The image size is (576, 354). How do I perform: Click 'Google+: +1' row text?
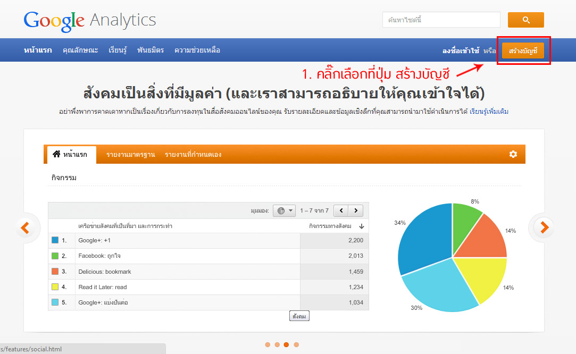95,240
